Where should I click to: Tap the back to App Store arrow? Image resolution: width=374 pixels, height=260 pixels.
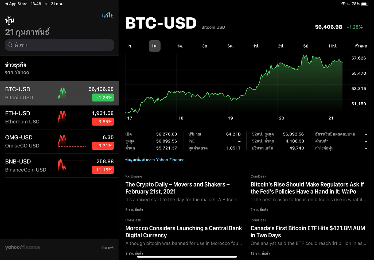pyautogui.click(x=6, y=4)
